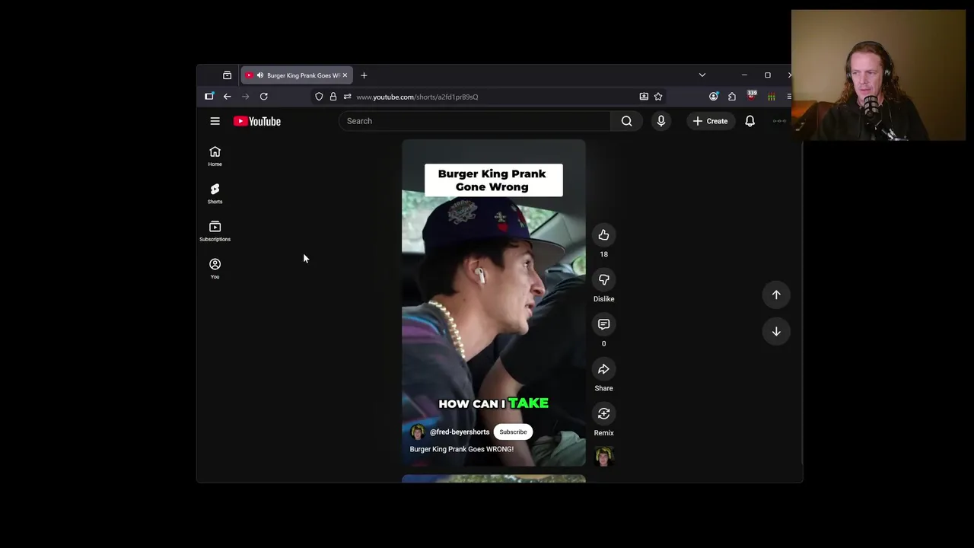Open the red extension badge showing 339
This screenshot has height=548, width=974.
click(x=752, y=96)
